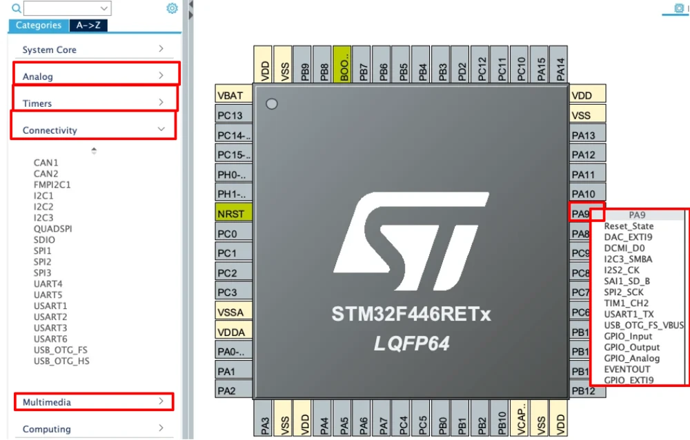Open the gear settings icon

point(172,8)
